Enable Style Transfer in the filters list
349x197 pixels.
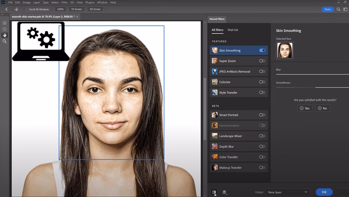pyautogui.click(x=262, y=92)
